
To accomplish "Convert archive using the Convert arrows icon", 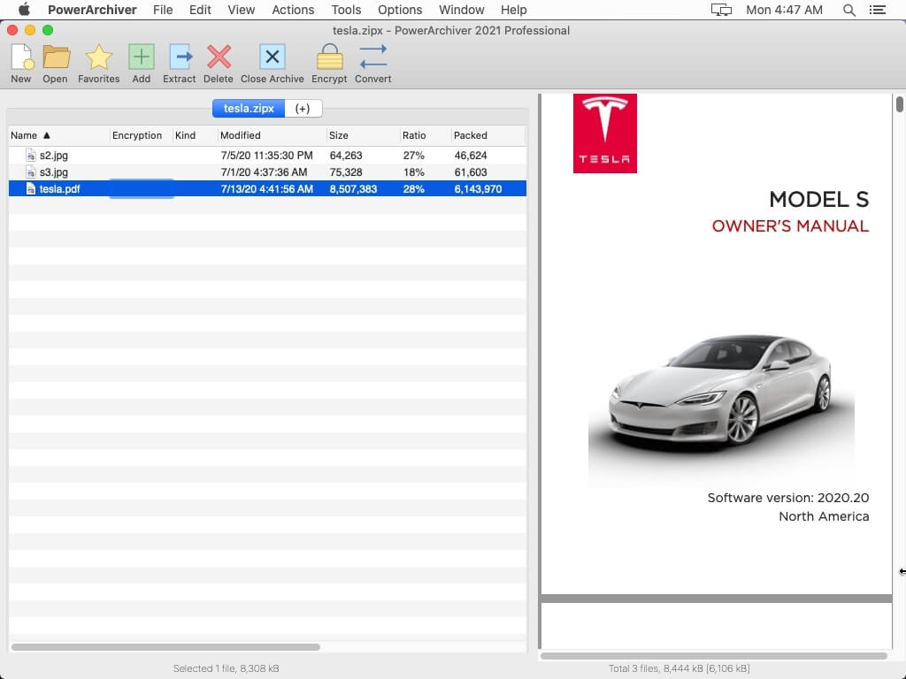I will [372, 57].
